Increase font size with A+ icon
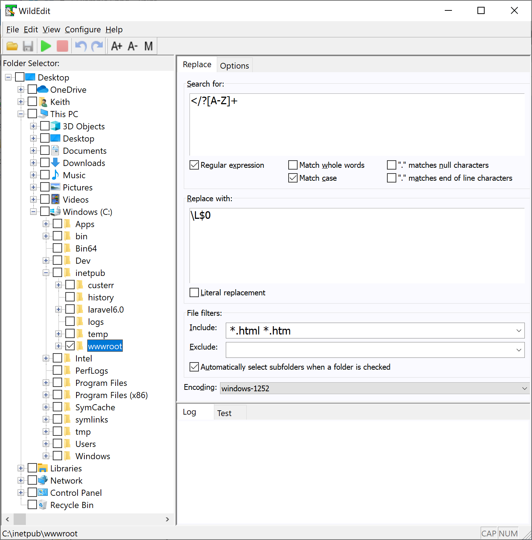Image resolution: width=532 pixels, height=540 pixels. 117,46
